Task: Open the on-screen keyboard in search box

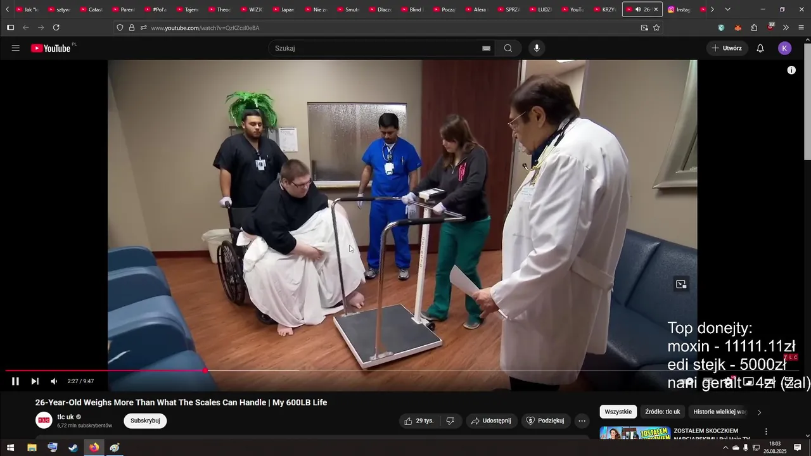Action: [486, 48]
